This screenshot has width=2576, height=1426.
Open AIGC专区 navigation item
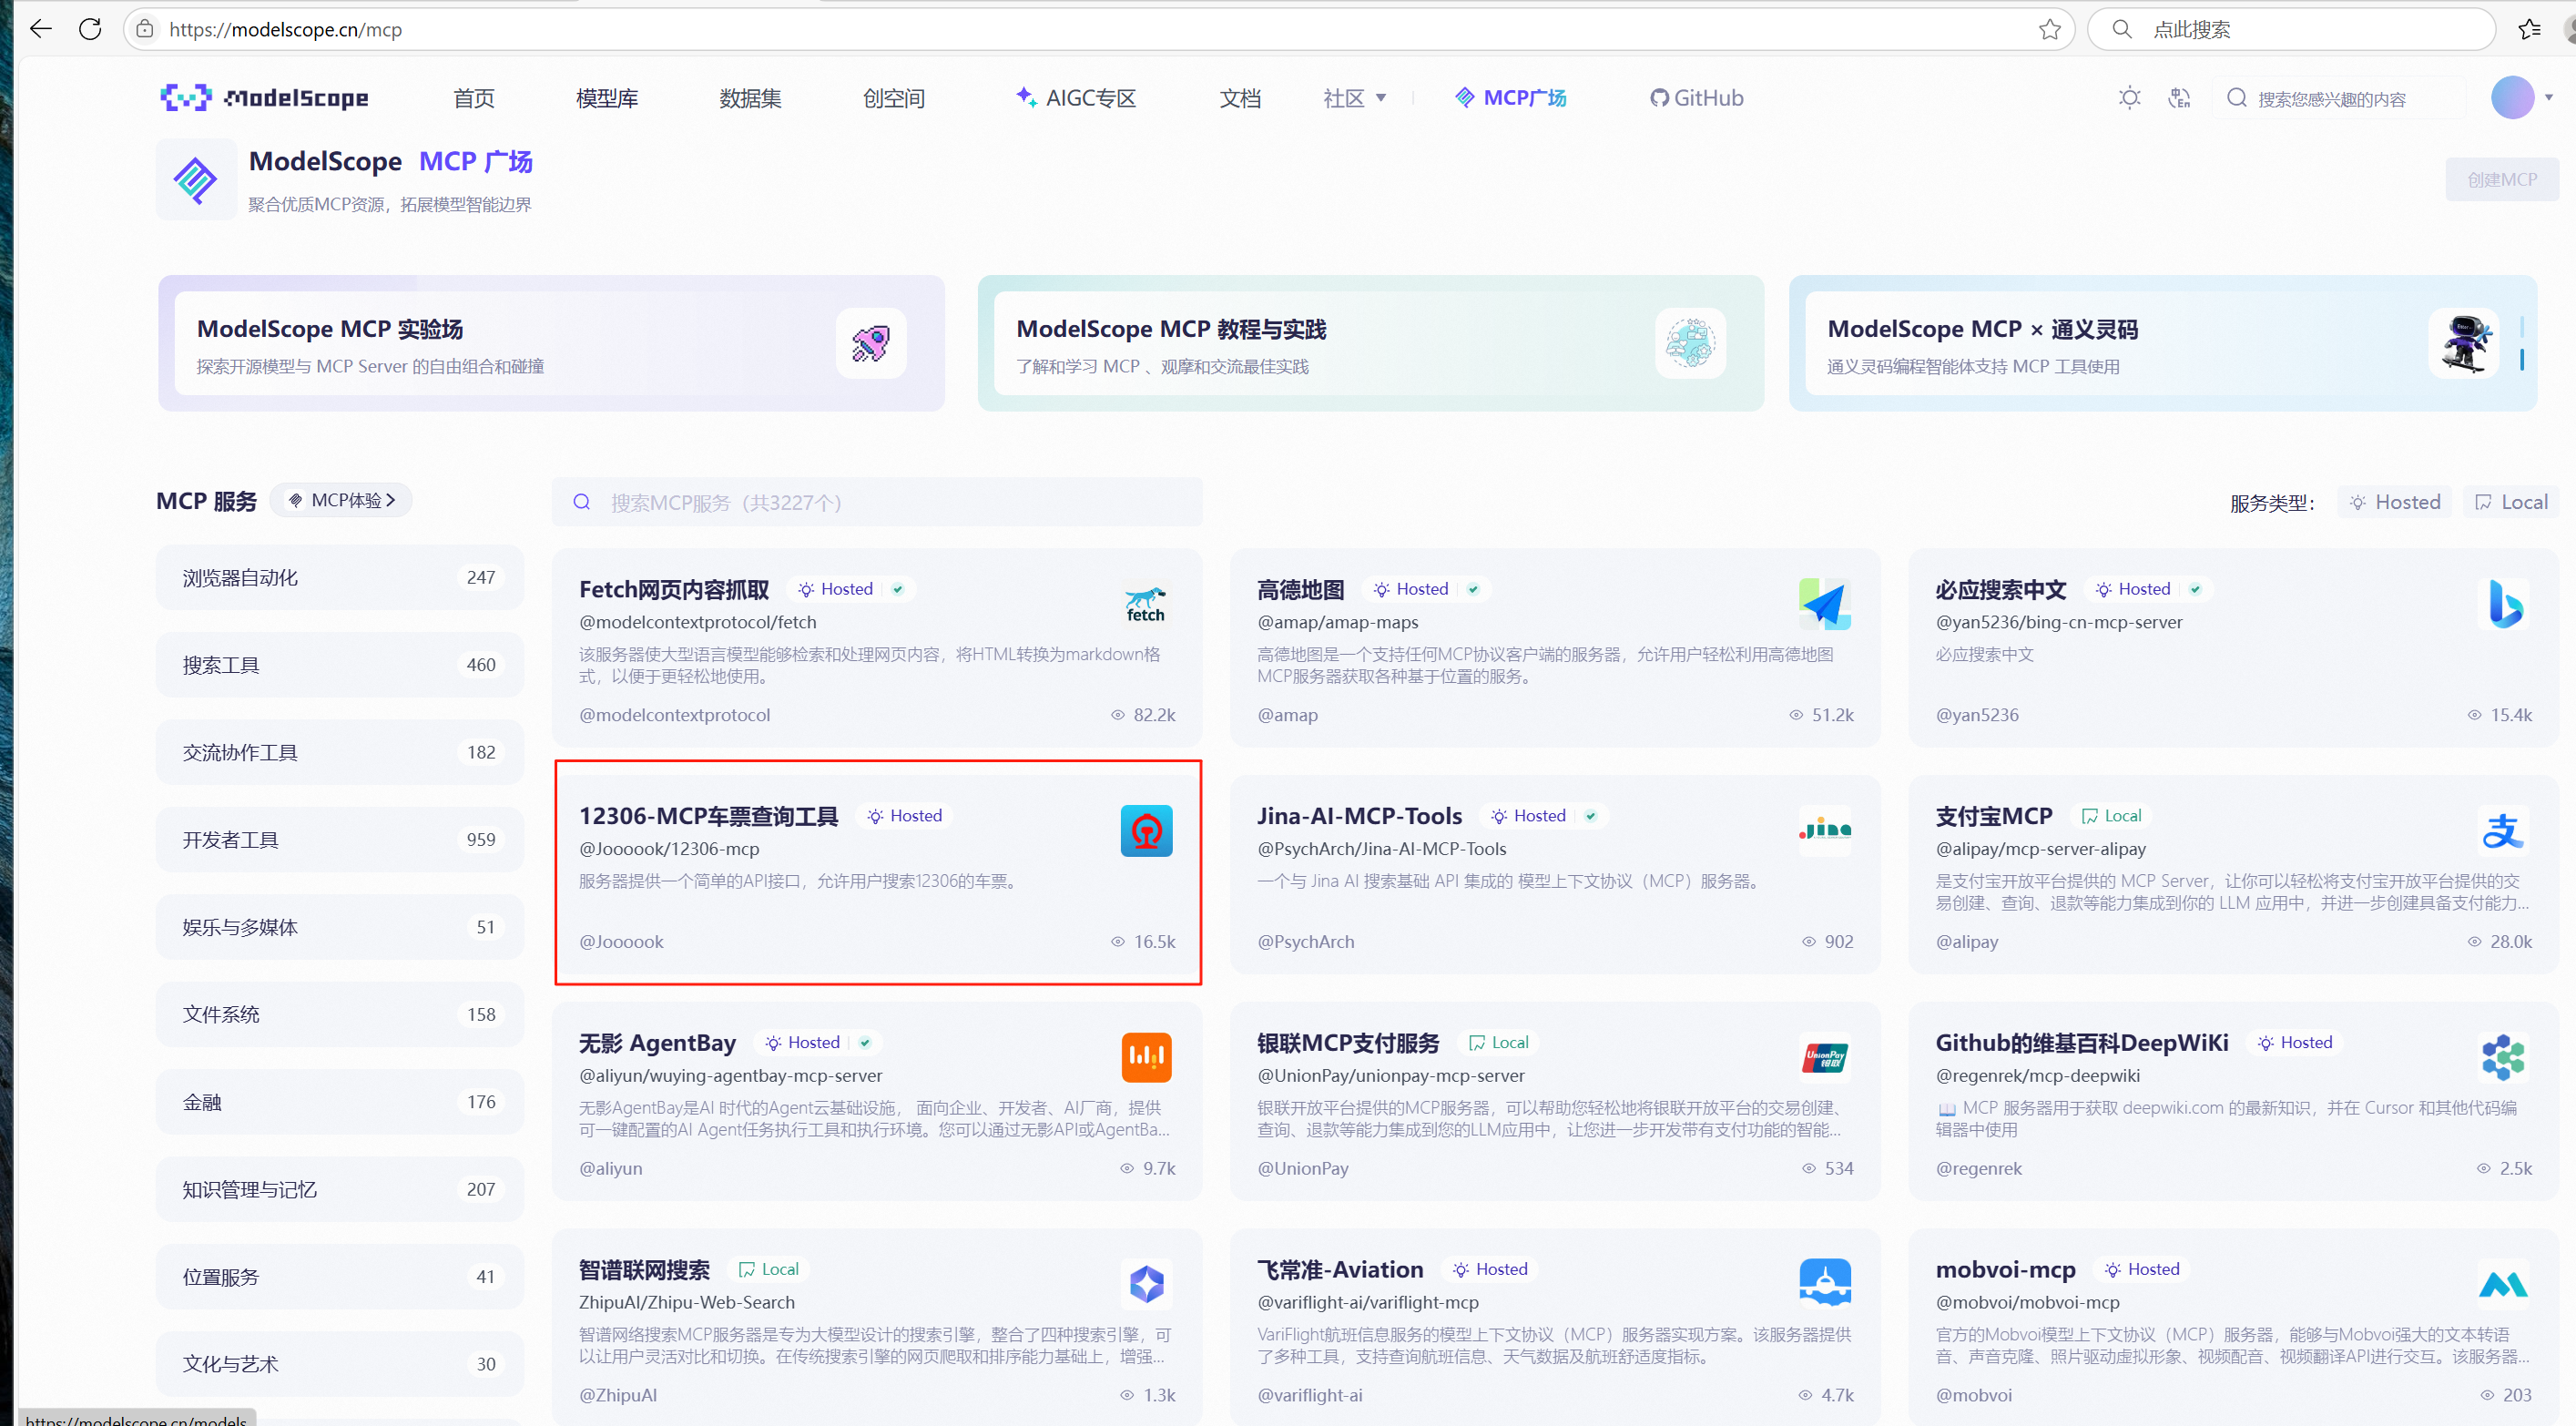tap(1075, 98)
